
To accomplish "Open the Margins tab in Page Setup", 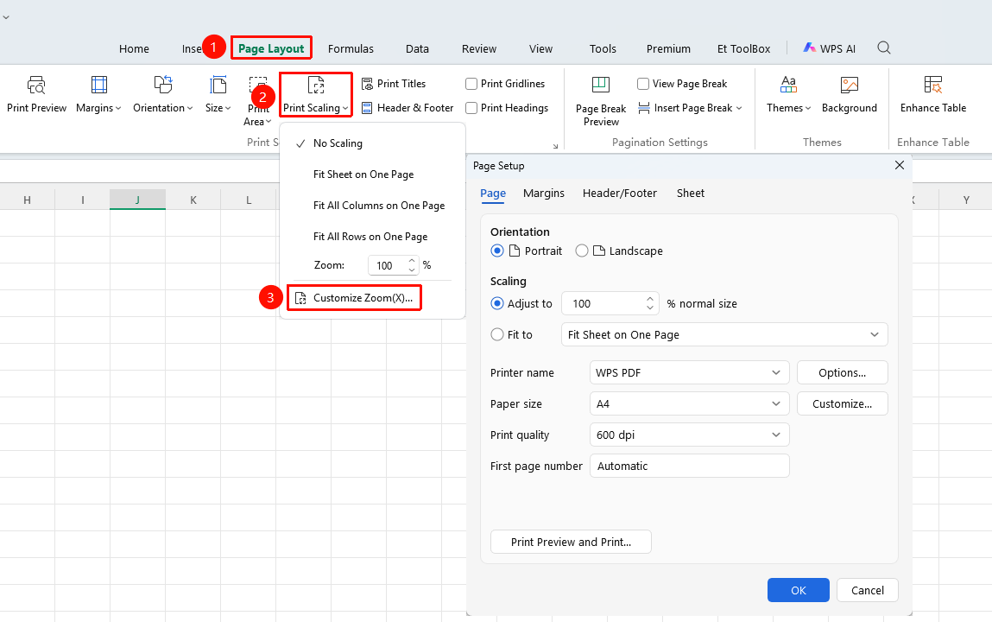I will (543, 193).
